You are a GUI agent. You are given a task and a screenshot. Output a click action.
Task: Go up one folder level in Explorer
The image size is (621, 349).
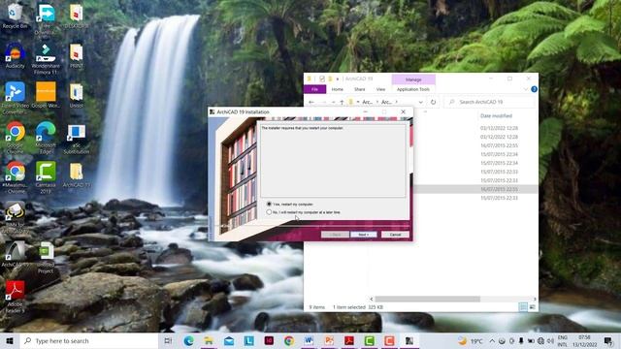(x=342, y=102)
